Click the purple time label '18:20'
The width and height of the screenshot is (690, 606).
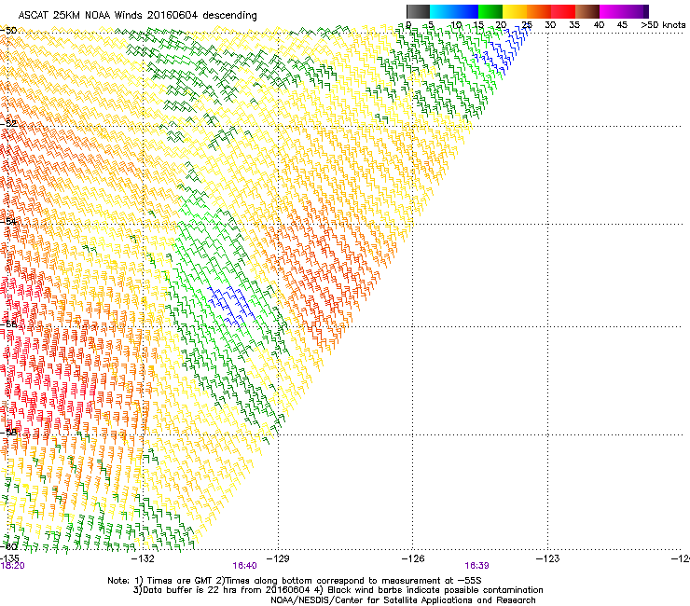(x=13, y=566)
